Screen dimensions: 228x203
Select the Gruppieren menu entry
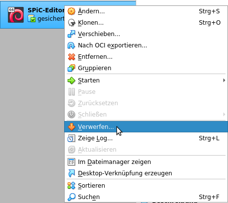(146, 68)
